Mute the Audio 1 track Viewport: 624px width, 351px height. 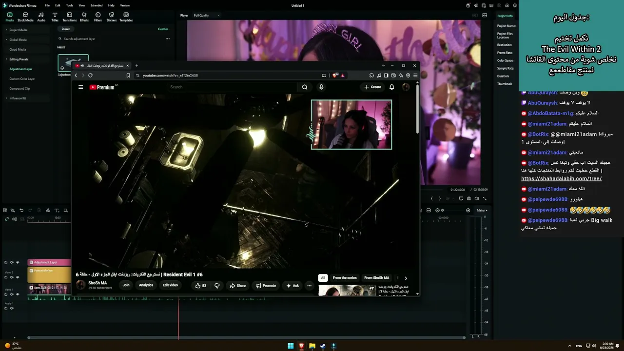(12, 308)
